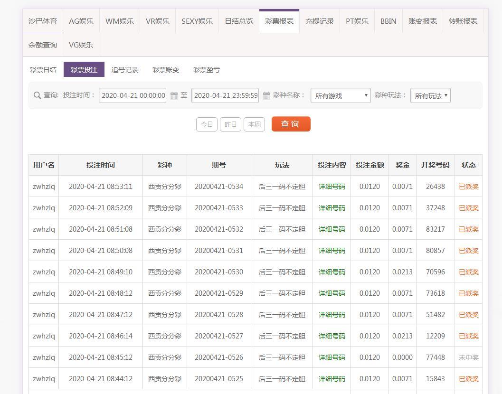Switch to the 追号记录 sub-tab
Viewport: 502px width, 394px height.
click(125, 70)
